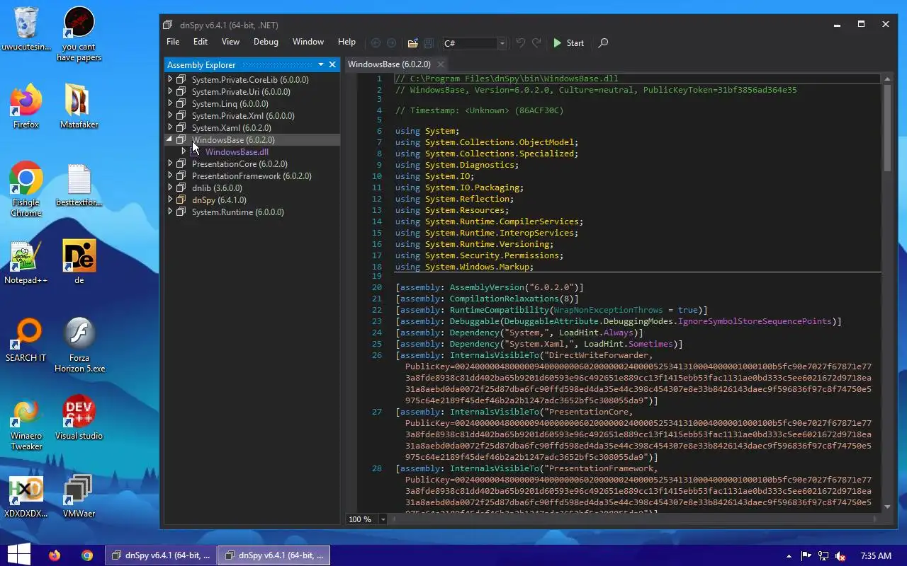The image size is (907, 566).
Task: Expand the System.Runtime node
Action: click(170, 212)
